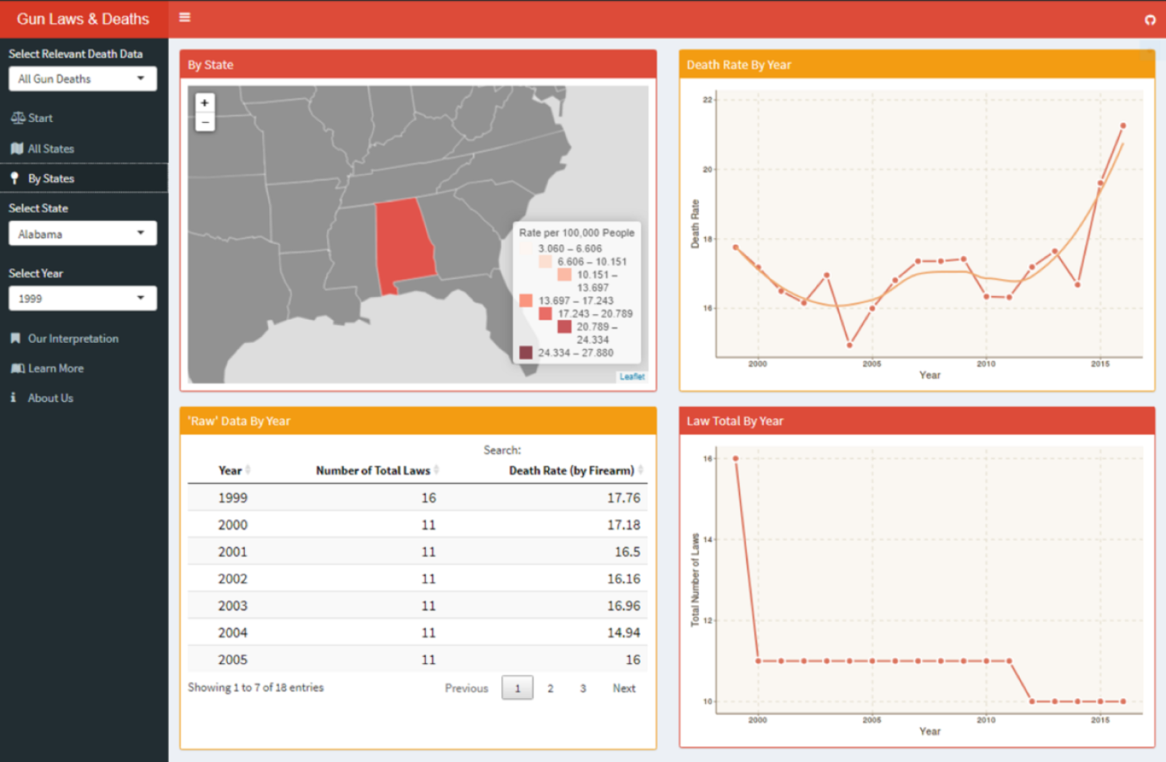Screen dimensions: 1166x762
Task: Click the Number of Total Laws header
Action: click(x=373, y=470)
